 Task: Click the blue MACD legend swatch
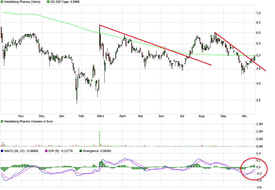2,151
